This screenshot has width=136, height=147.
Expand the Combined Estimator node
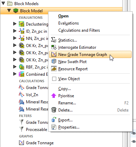(x=15, y=74)
